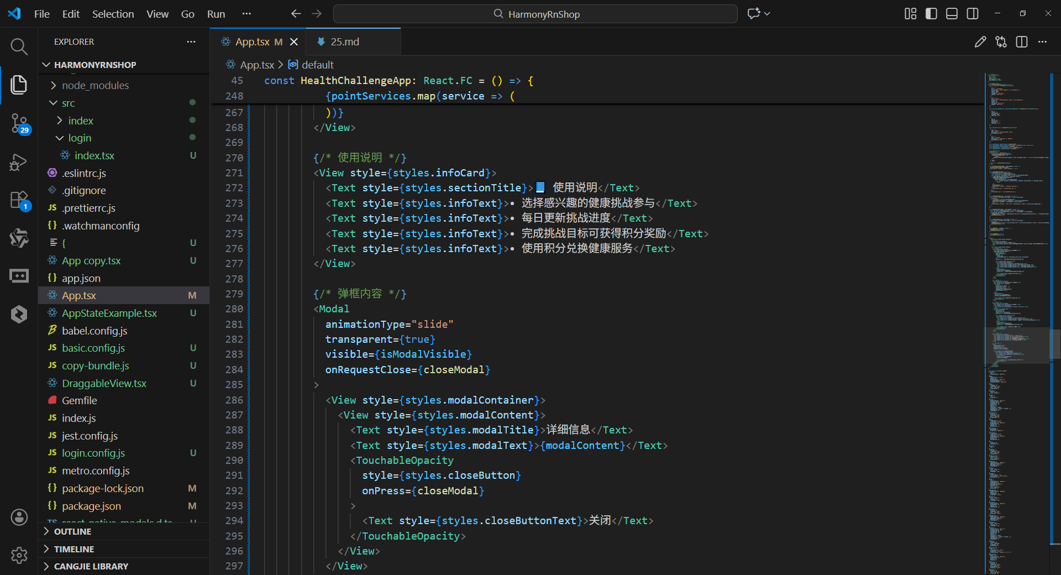
Task: Click sticky scroll line HealthChallengeApp
Action: pyautogui.click(x=597, y=81)
